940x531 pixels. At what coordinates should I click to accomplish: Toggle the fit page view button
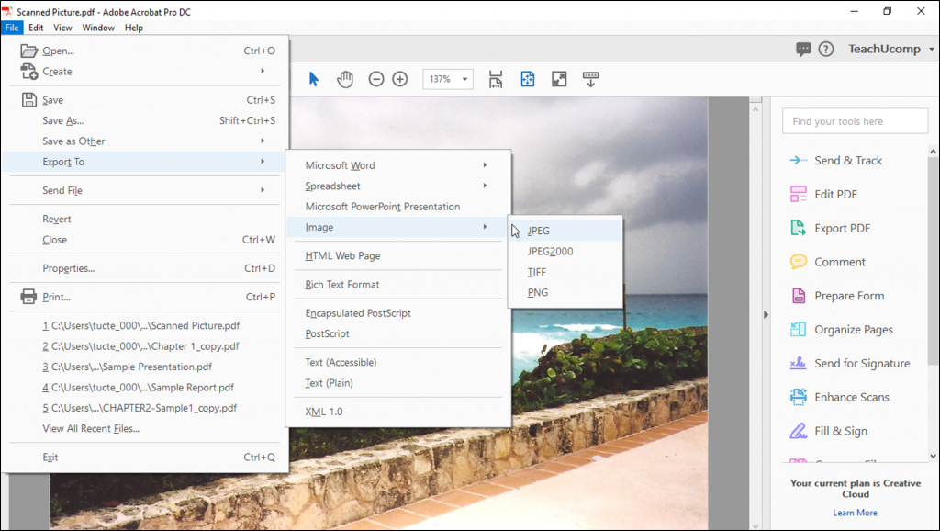coord(528,79)
